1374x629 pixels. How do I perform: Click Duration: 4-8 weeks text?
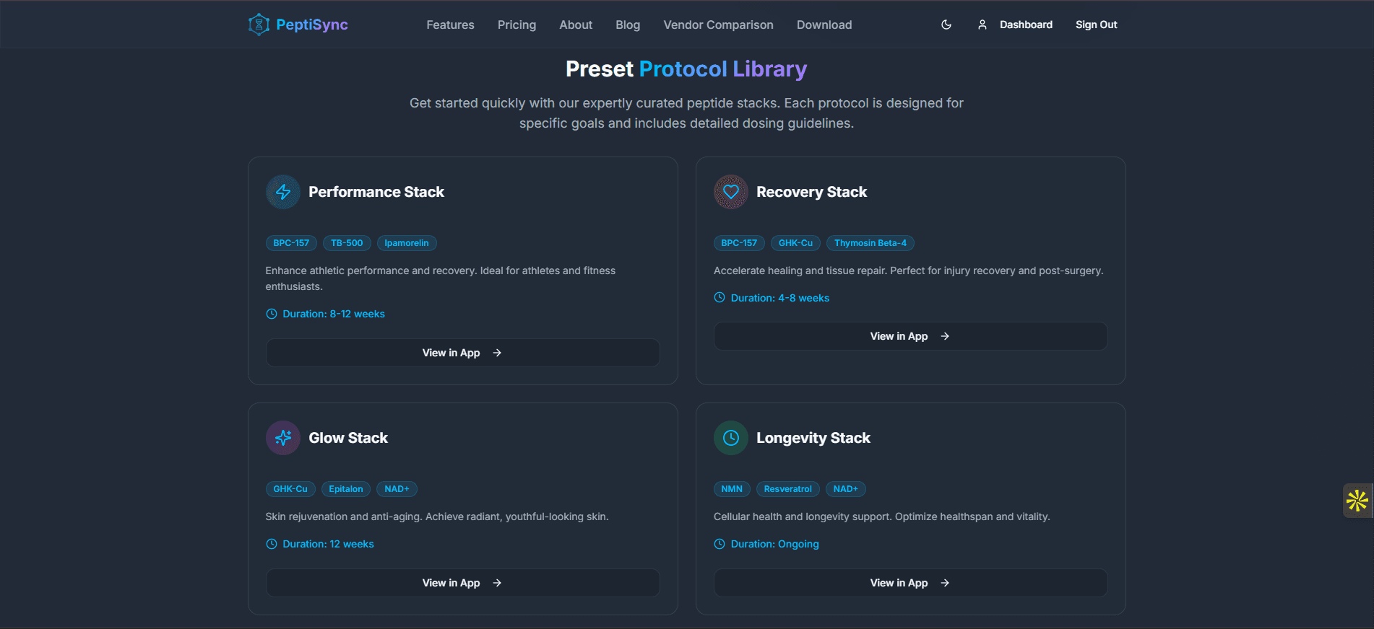[x=780, y=298]
